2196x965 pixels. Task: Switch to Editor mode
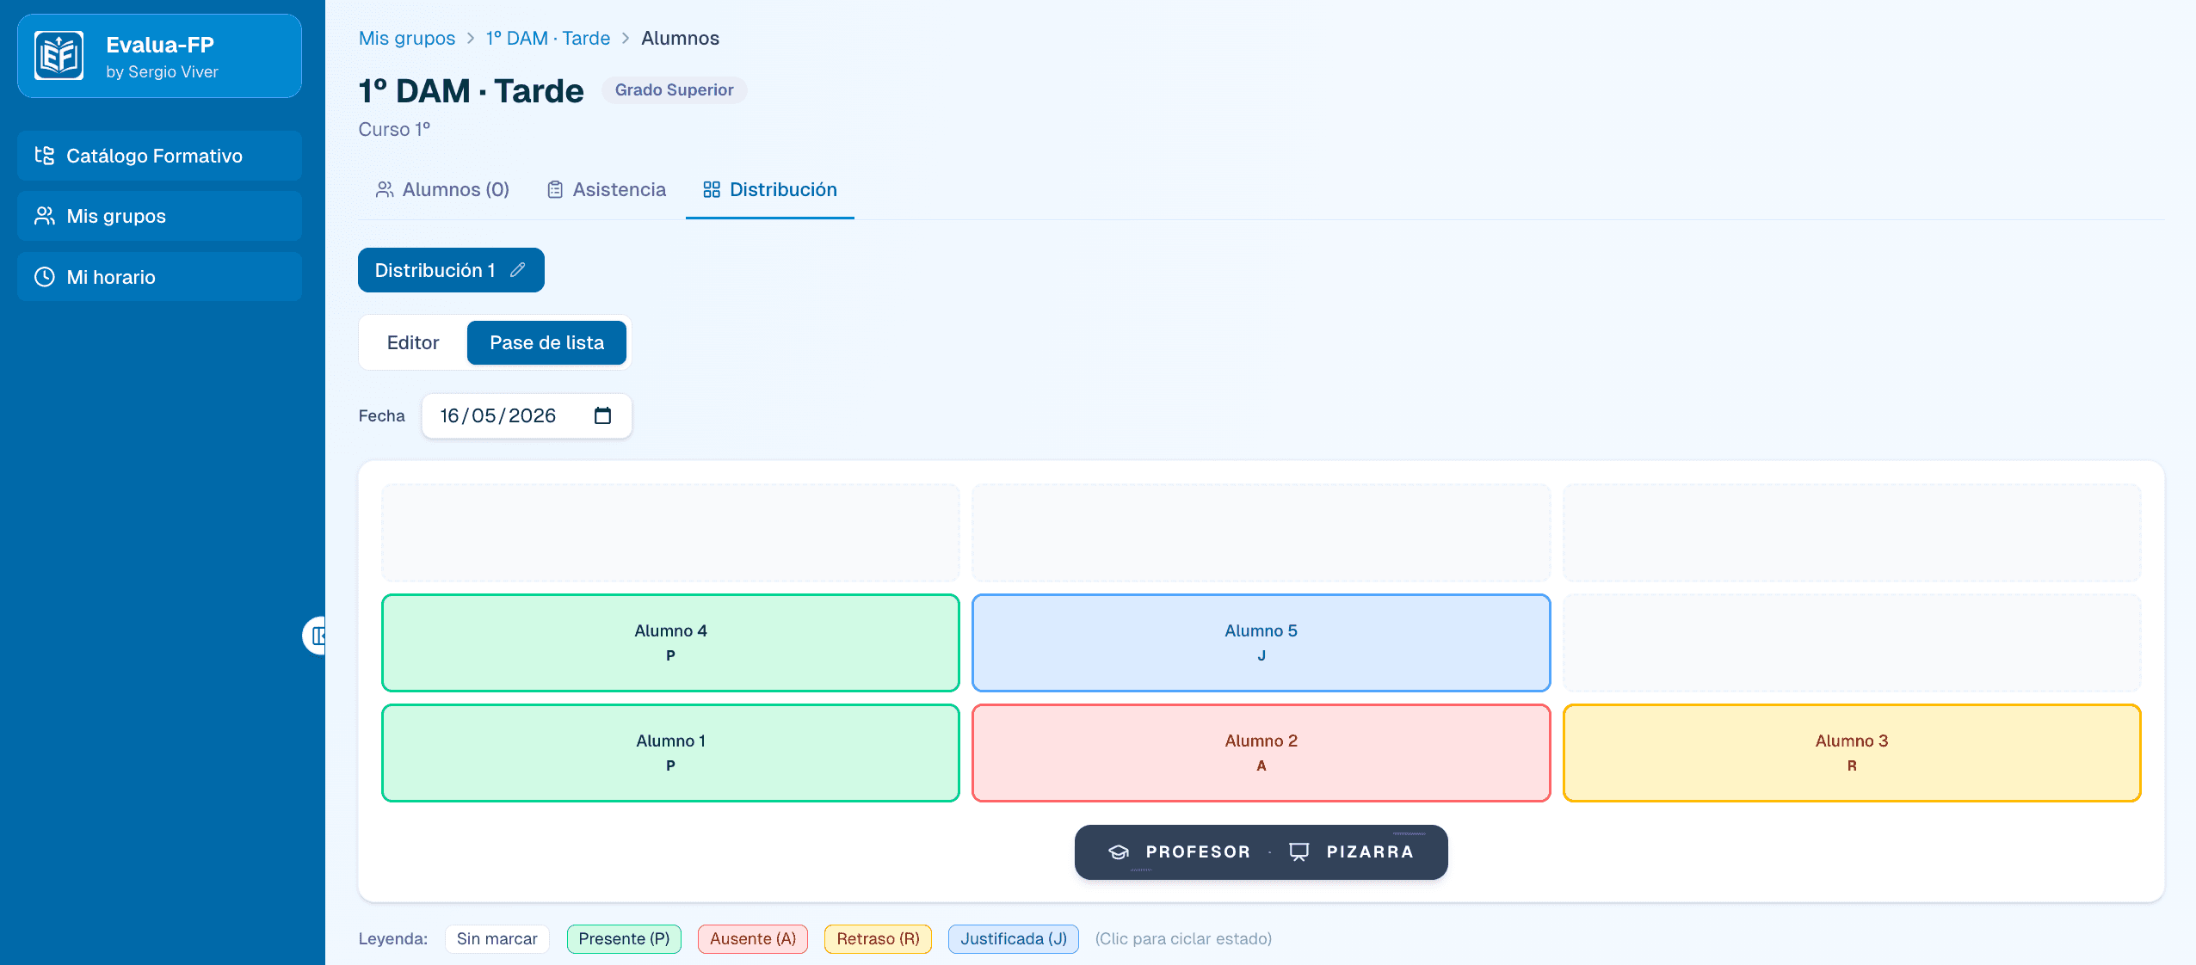pyautogui.click(x=413, y=342)
